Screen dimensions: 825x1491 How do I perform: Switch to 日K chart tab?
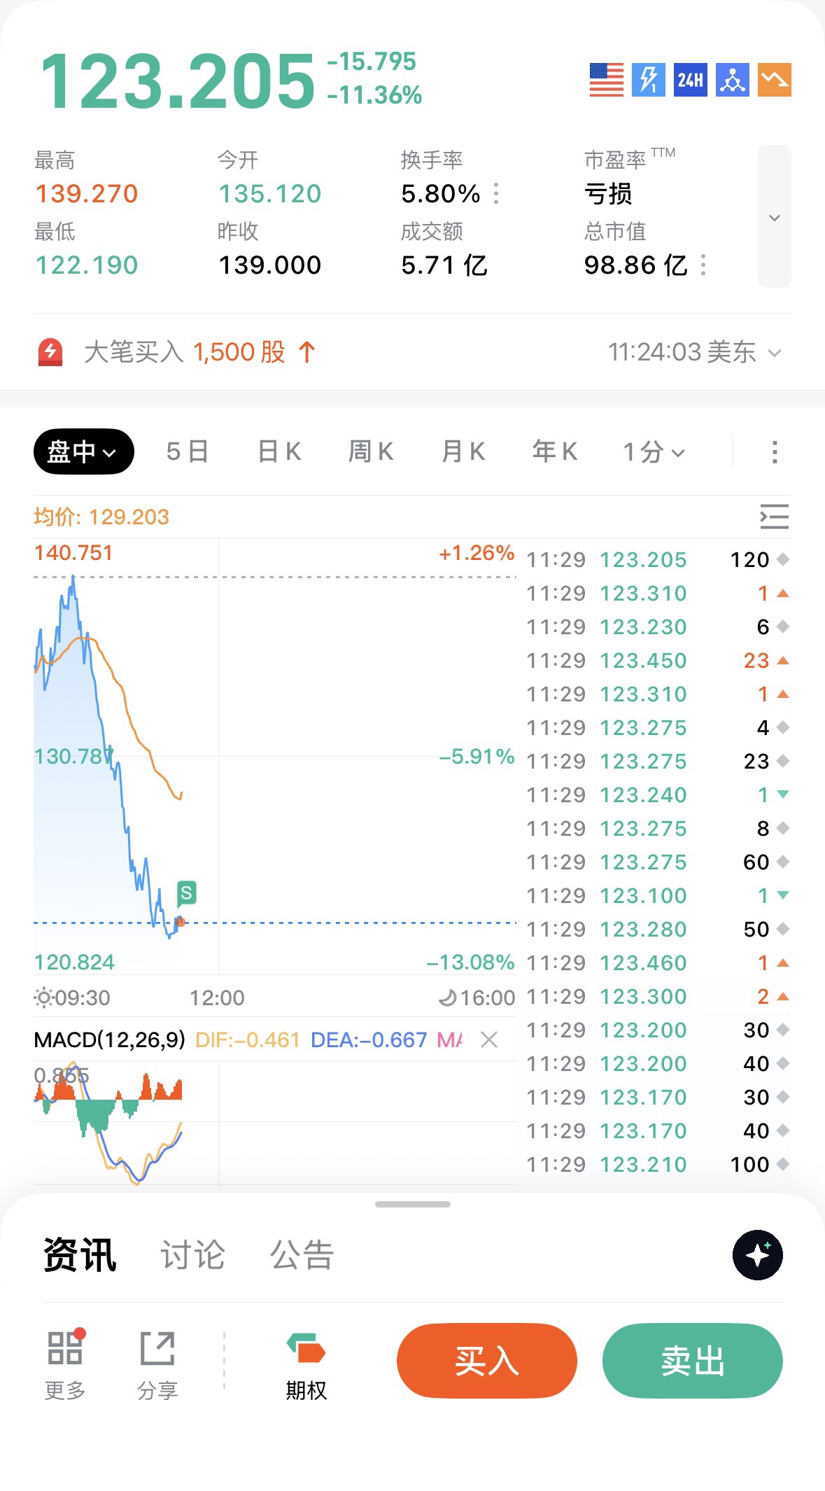coord(279,451)
